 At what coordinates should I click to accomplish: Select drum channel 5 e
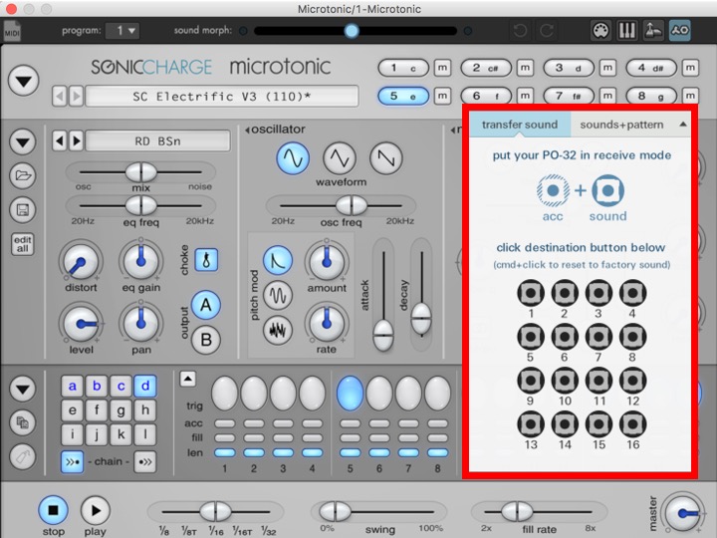pos(403,96)
